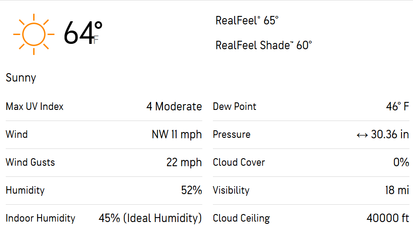Click the Max UV Index row label

tap(35, 106)
